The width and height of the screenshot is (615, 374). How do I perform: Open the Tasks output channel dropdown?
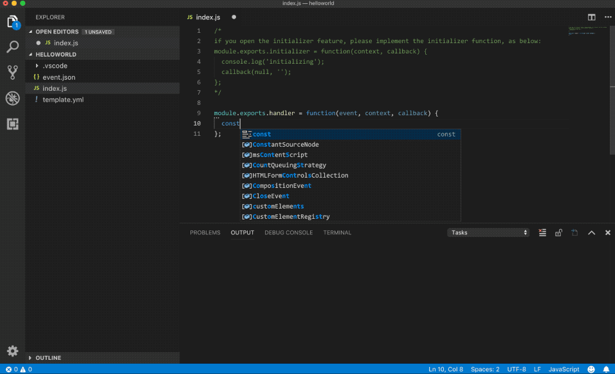tap(488, 232)
